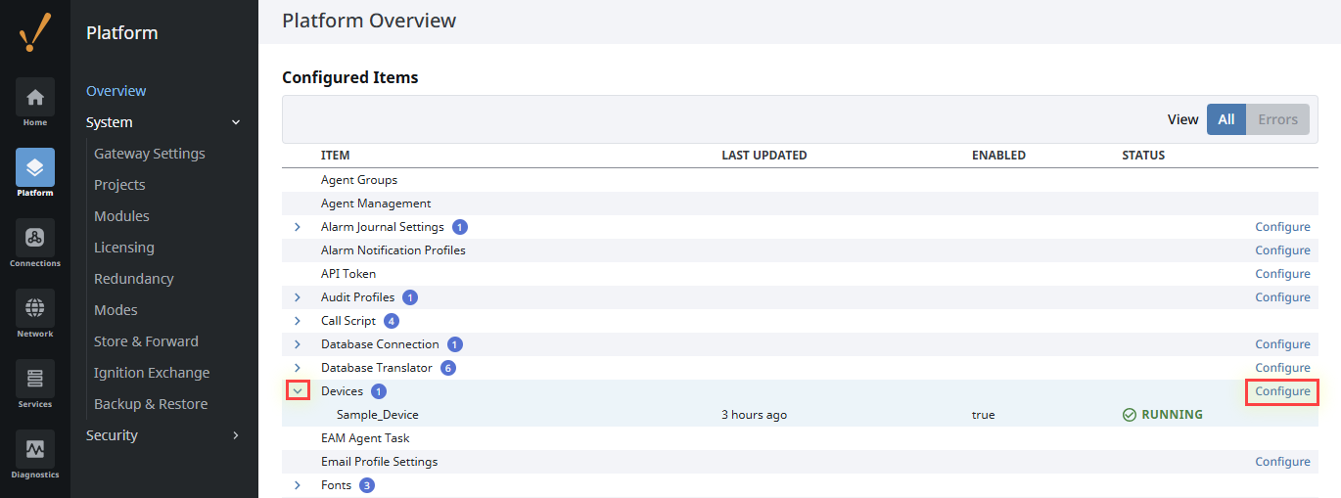Screen dimensions: 1341x498
Task: Click the Fonts count badge
Action: click(367, 485)
